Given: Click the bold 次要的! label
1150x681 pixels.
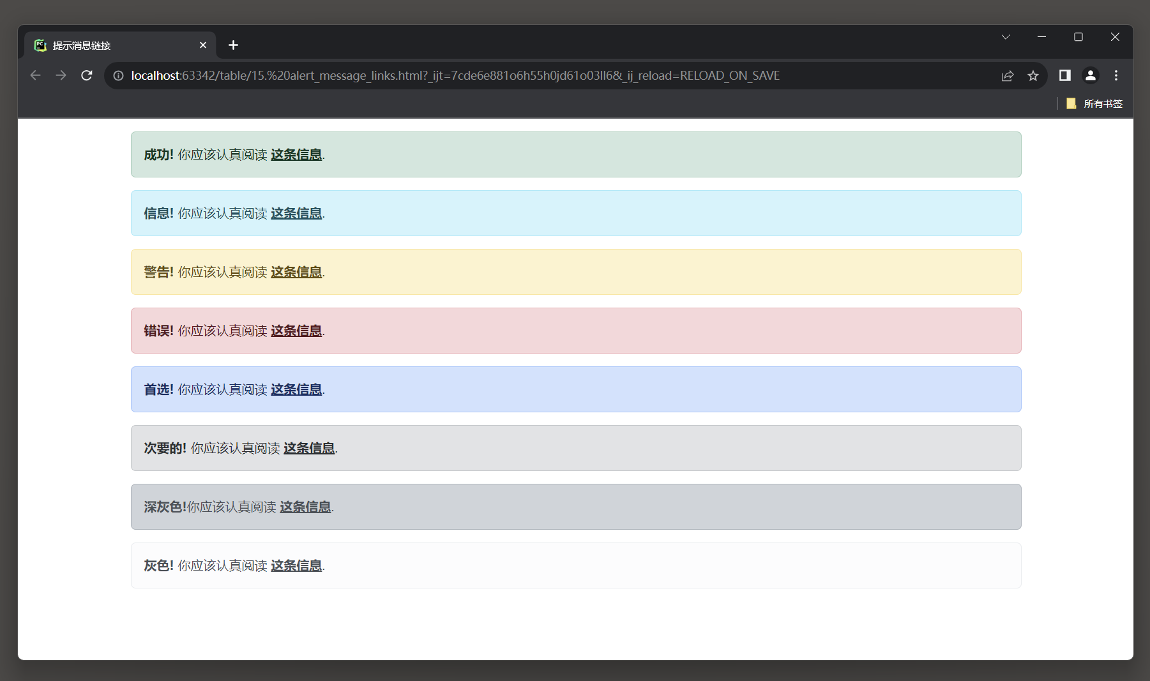Looking at the screenshot, I should [x=165, y=448].
